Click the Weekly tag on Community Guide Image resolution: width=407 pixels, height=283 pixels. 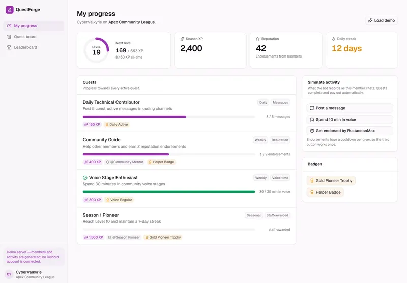(x=260, y=140)
